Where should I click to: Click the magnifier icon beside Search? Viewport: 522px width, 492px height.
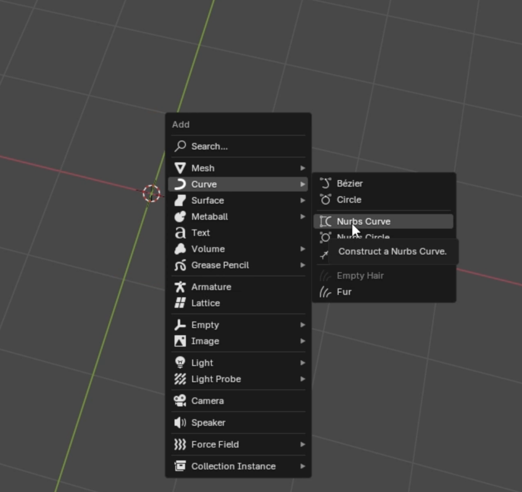tap(180, 146)
